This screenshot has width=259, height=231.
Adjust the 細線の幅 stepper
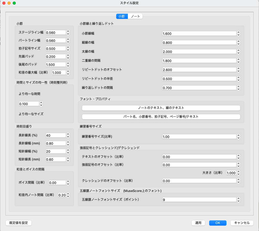tap(239, 43)
